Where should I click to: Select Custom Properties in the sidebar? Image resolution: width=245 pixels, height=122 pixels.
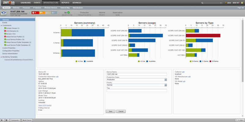coord(9,48)
